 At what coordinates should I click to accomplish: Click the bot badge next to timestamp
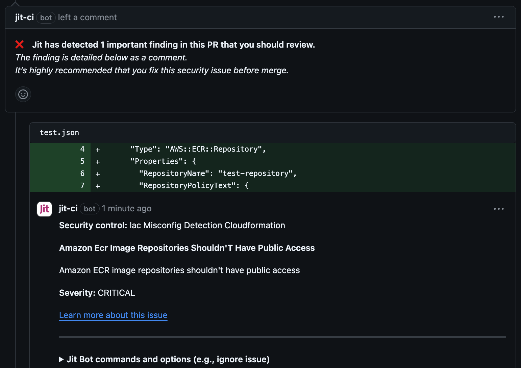point(90,209)
